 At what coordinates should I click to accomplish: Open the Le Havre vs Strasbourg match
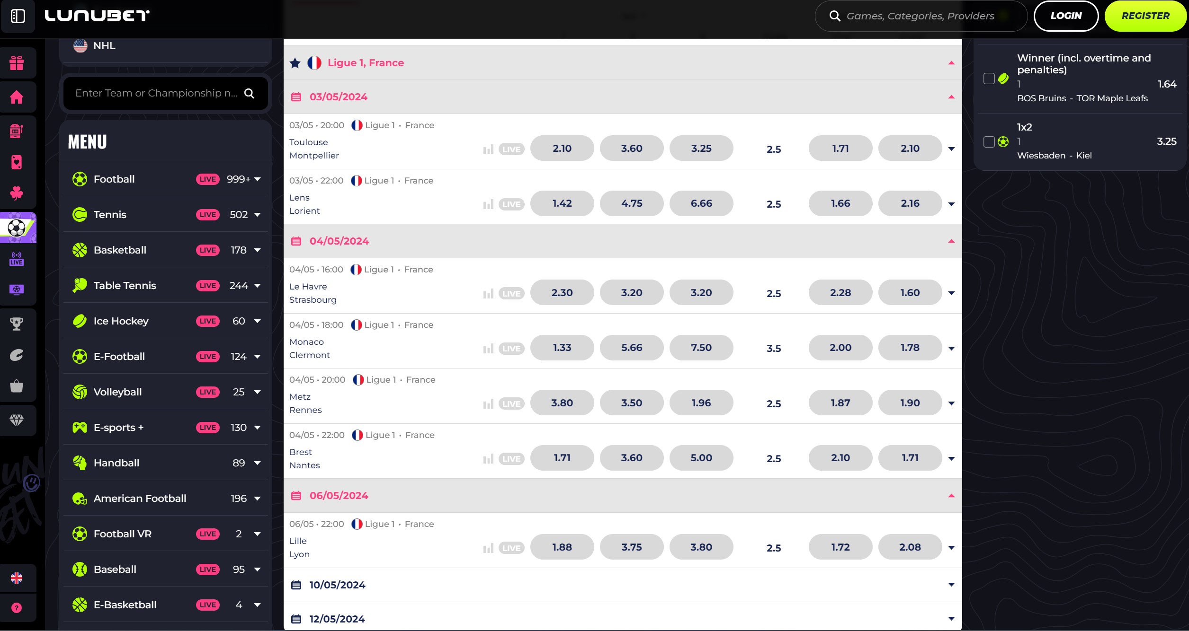[313, 293]
